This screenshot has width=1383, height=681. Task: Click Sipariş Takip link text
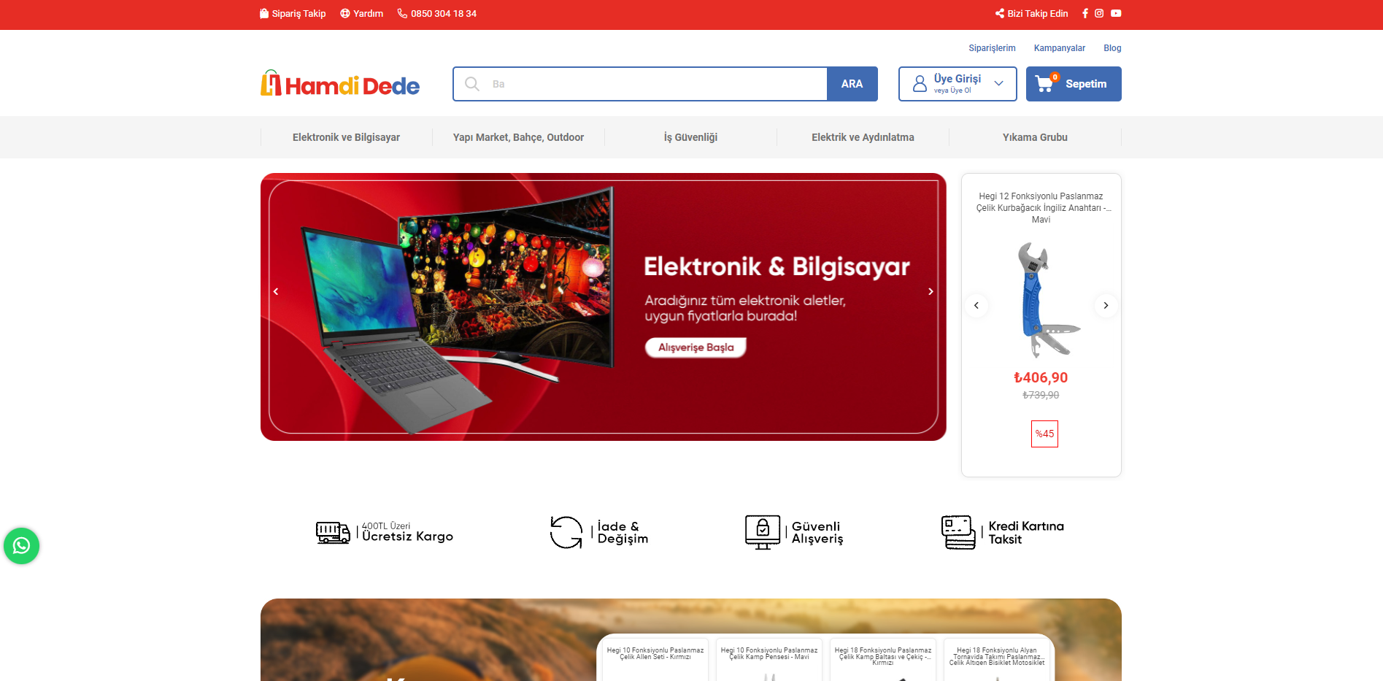(298, 14)
